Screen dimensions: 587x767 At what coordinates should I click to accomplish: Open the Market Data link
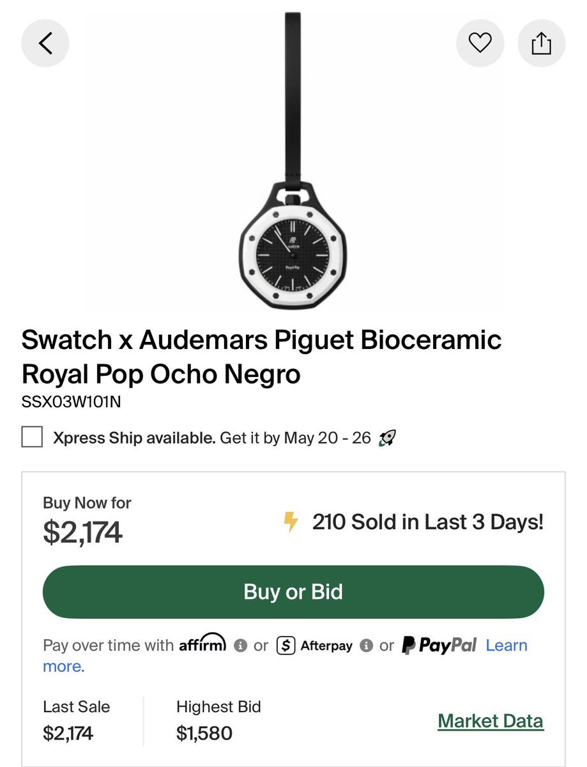click(491, 721)
